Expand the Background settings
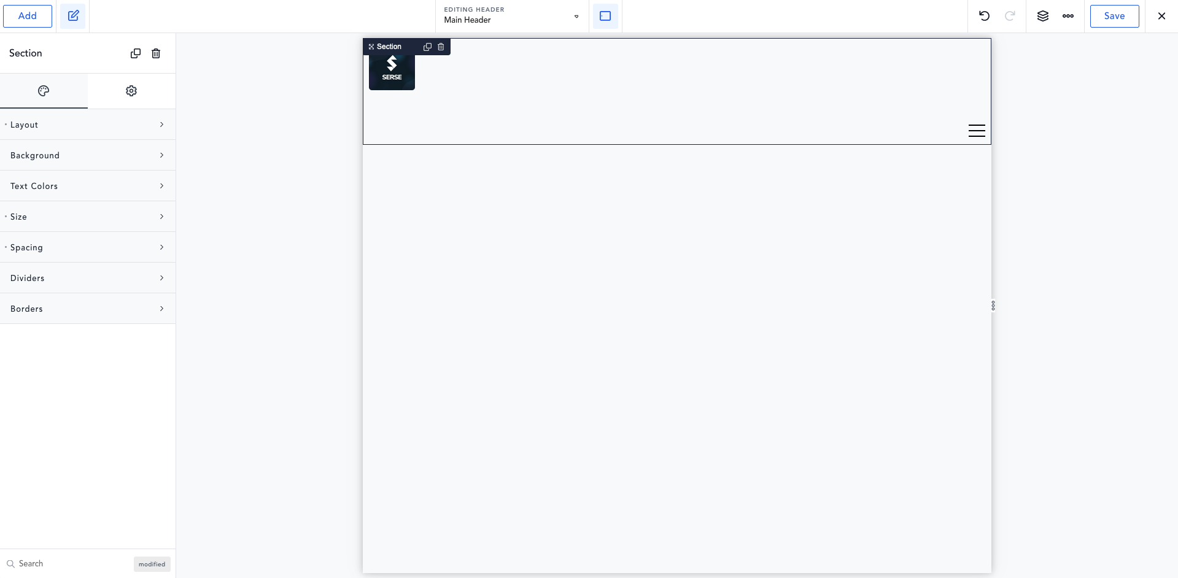 88,155
